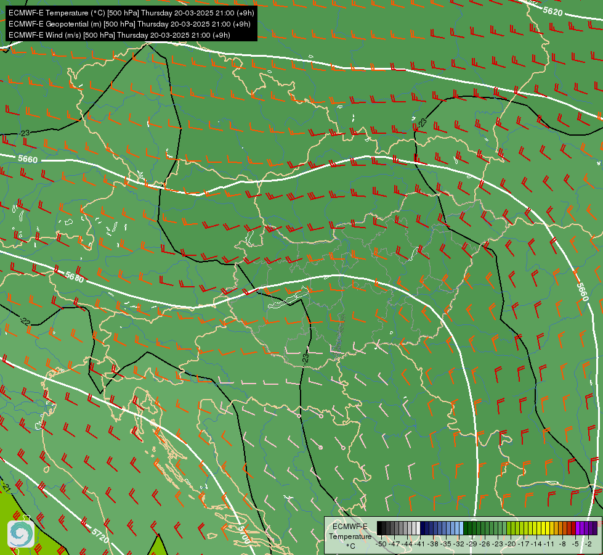
Task: Click legend tick value -14
Action: click(536, 544)
